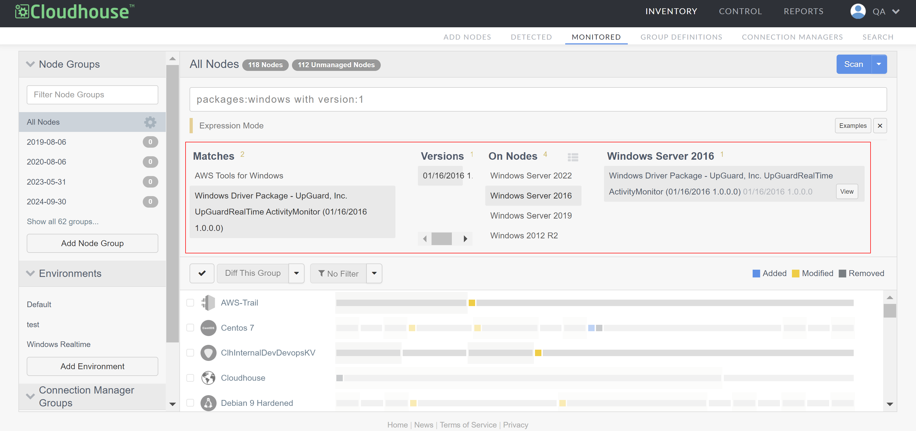
Task: Open the Reports menu
Action: (x=803, y=12)
